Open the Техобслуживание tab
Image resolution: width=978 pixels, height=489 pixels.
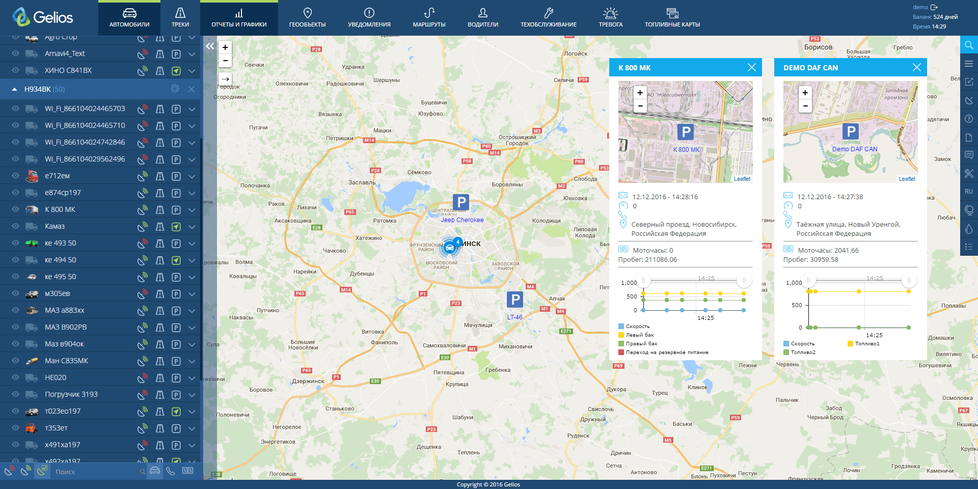pyautogui.click(x=549, y=18)
